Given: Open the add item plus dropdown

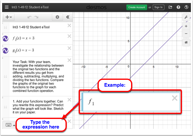Looking at the screenshot, I should 9,17.
